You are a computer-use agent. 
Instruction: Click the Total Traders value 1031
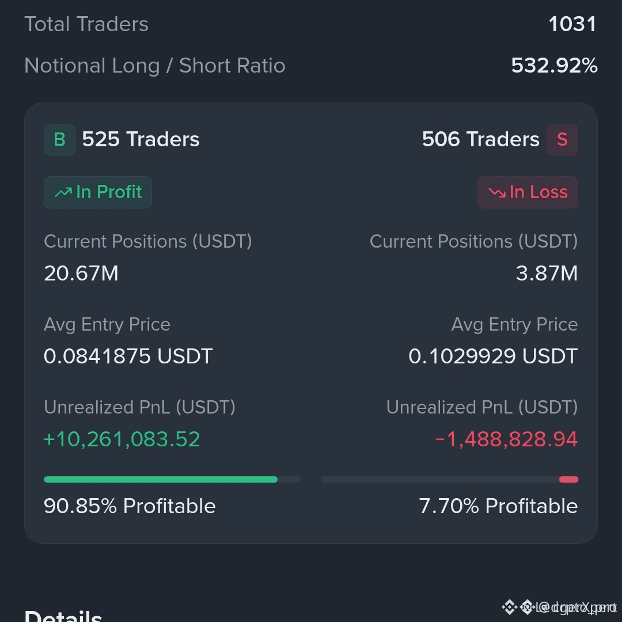pos(572,24)
